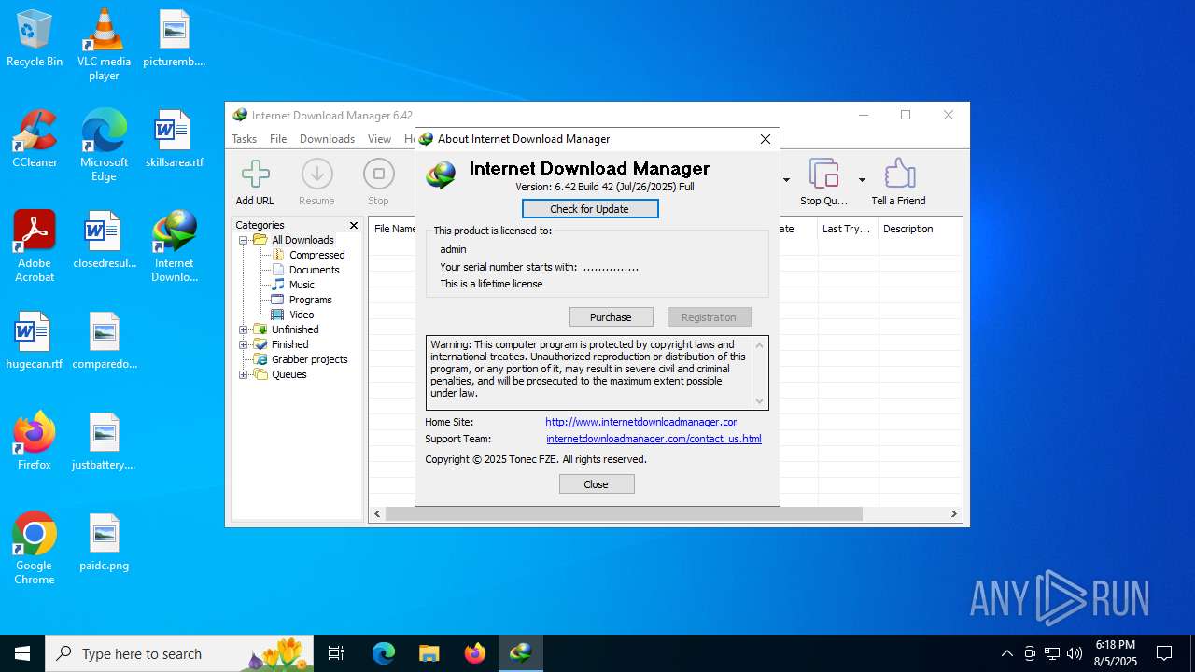Select the comparedo desktop image file

(104, 341)
